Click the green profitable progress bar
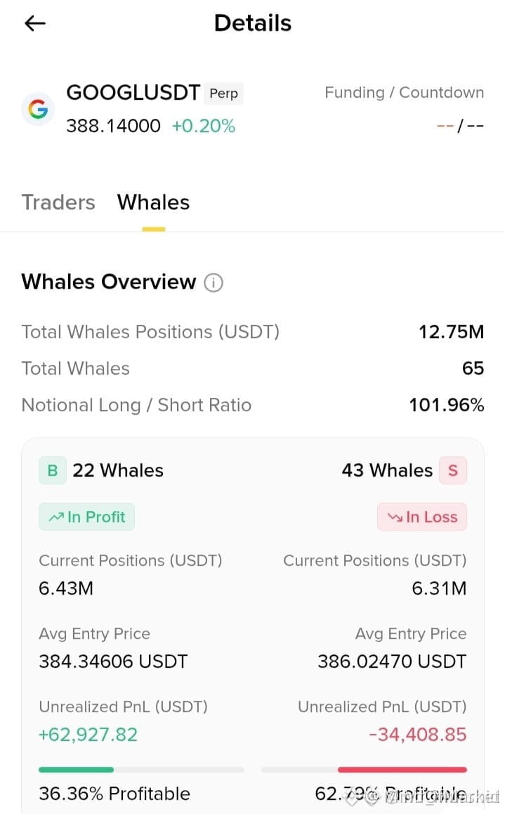 tap(77, 769)
